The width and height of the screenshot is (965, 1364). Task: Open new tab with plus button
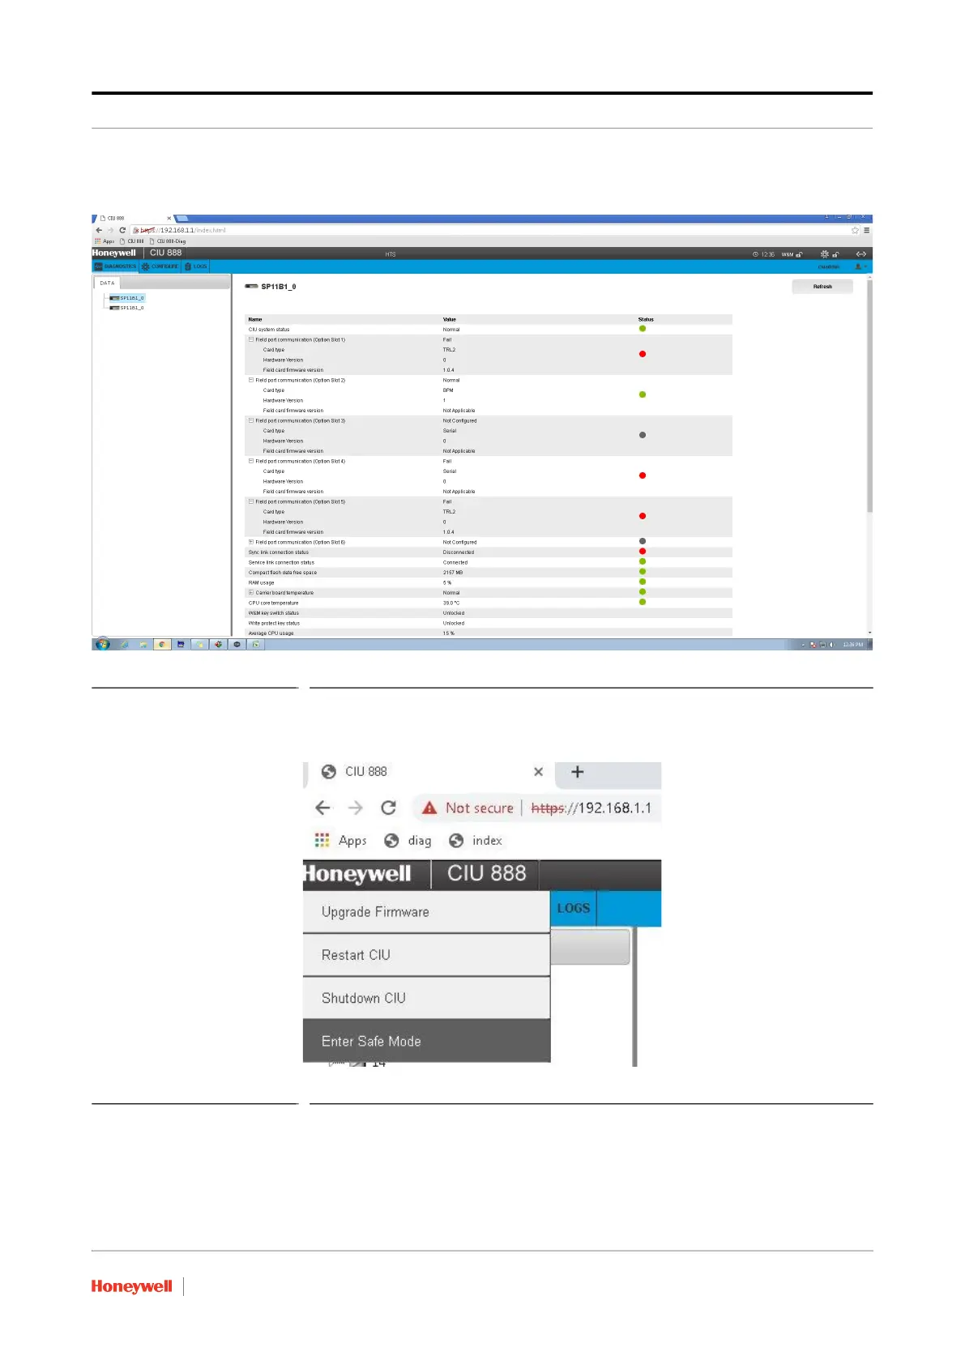tap(578, 772)
